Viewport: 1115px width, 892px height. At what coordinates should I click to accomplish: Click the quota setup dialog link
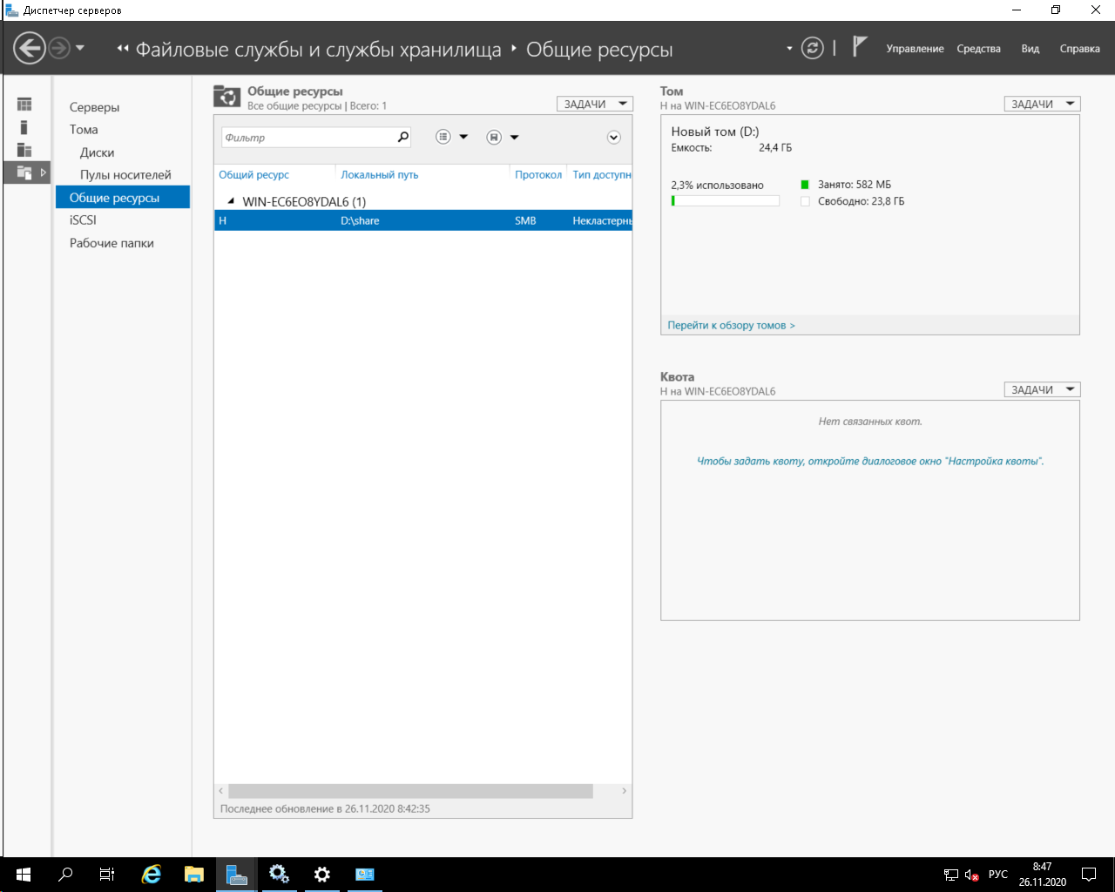coord(870,461)
